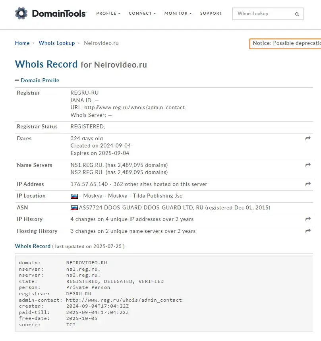The height and width of the screenshot is (341, 321).
Task: Open the Monitor dropdown menu
Action: [x=178, y=13]
